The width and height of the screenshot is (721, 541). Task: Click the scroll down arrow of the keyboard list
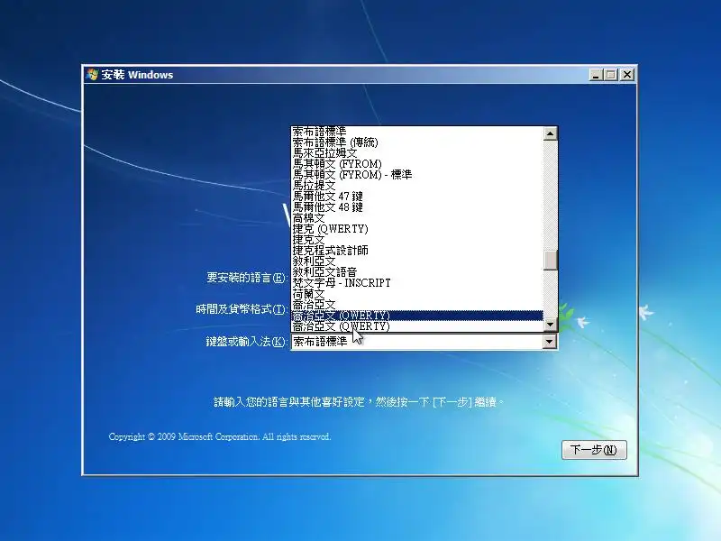coord(550,325)
